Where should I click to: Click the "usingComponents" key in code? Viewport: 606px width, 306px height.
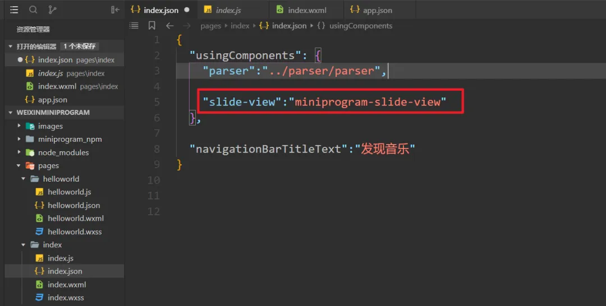245,55
